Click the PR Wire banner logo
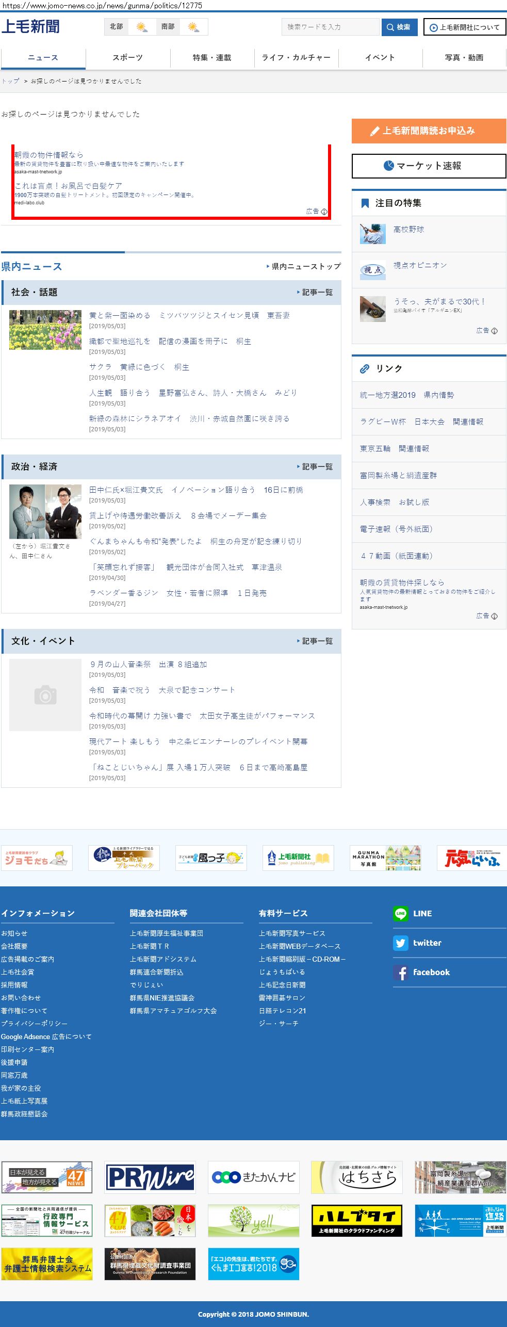This screenshot has height=1327, width=507. click(x=150, y=1177)
